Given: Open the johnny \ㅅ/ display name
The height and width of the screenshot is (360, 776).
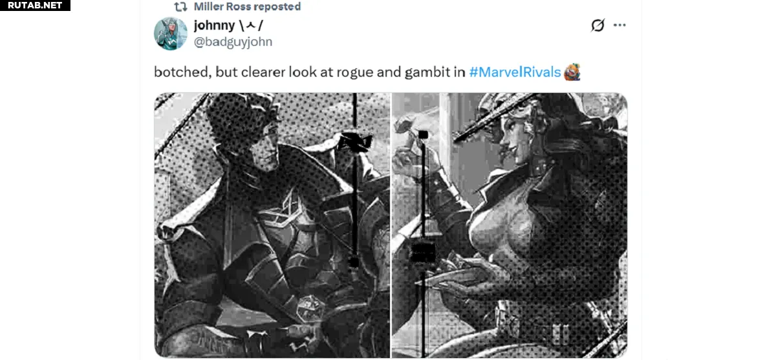Looking at the screenshot, I should (228, 25).
